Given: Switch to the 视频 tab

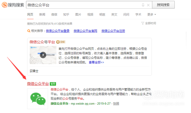Looking at the screenshot, I should (90, 15).
